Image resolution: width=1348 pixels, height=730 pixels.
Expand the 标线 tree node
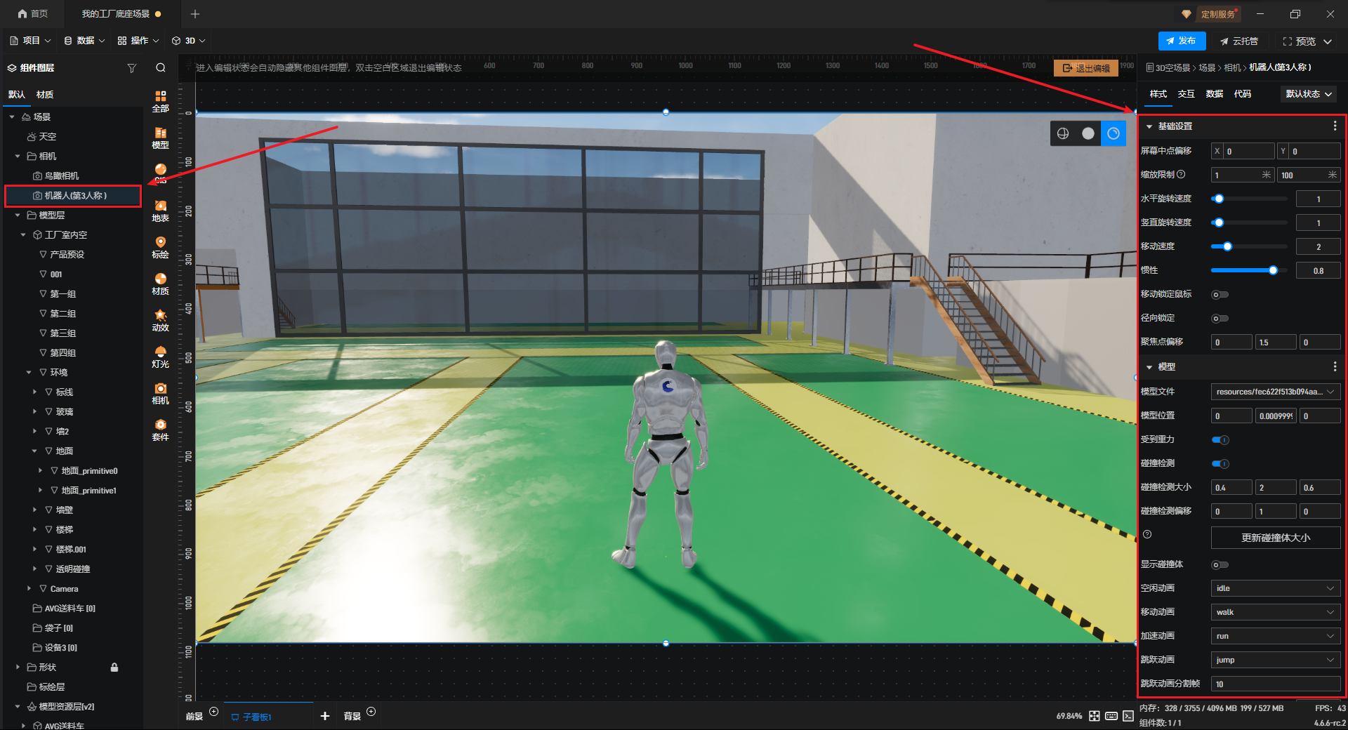click(x=34, y=392)
